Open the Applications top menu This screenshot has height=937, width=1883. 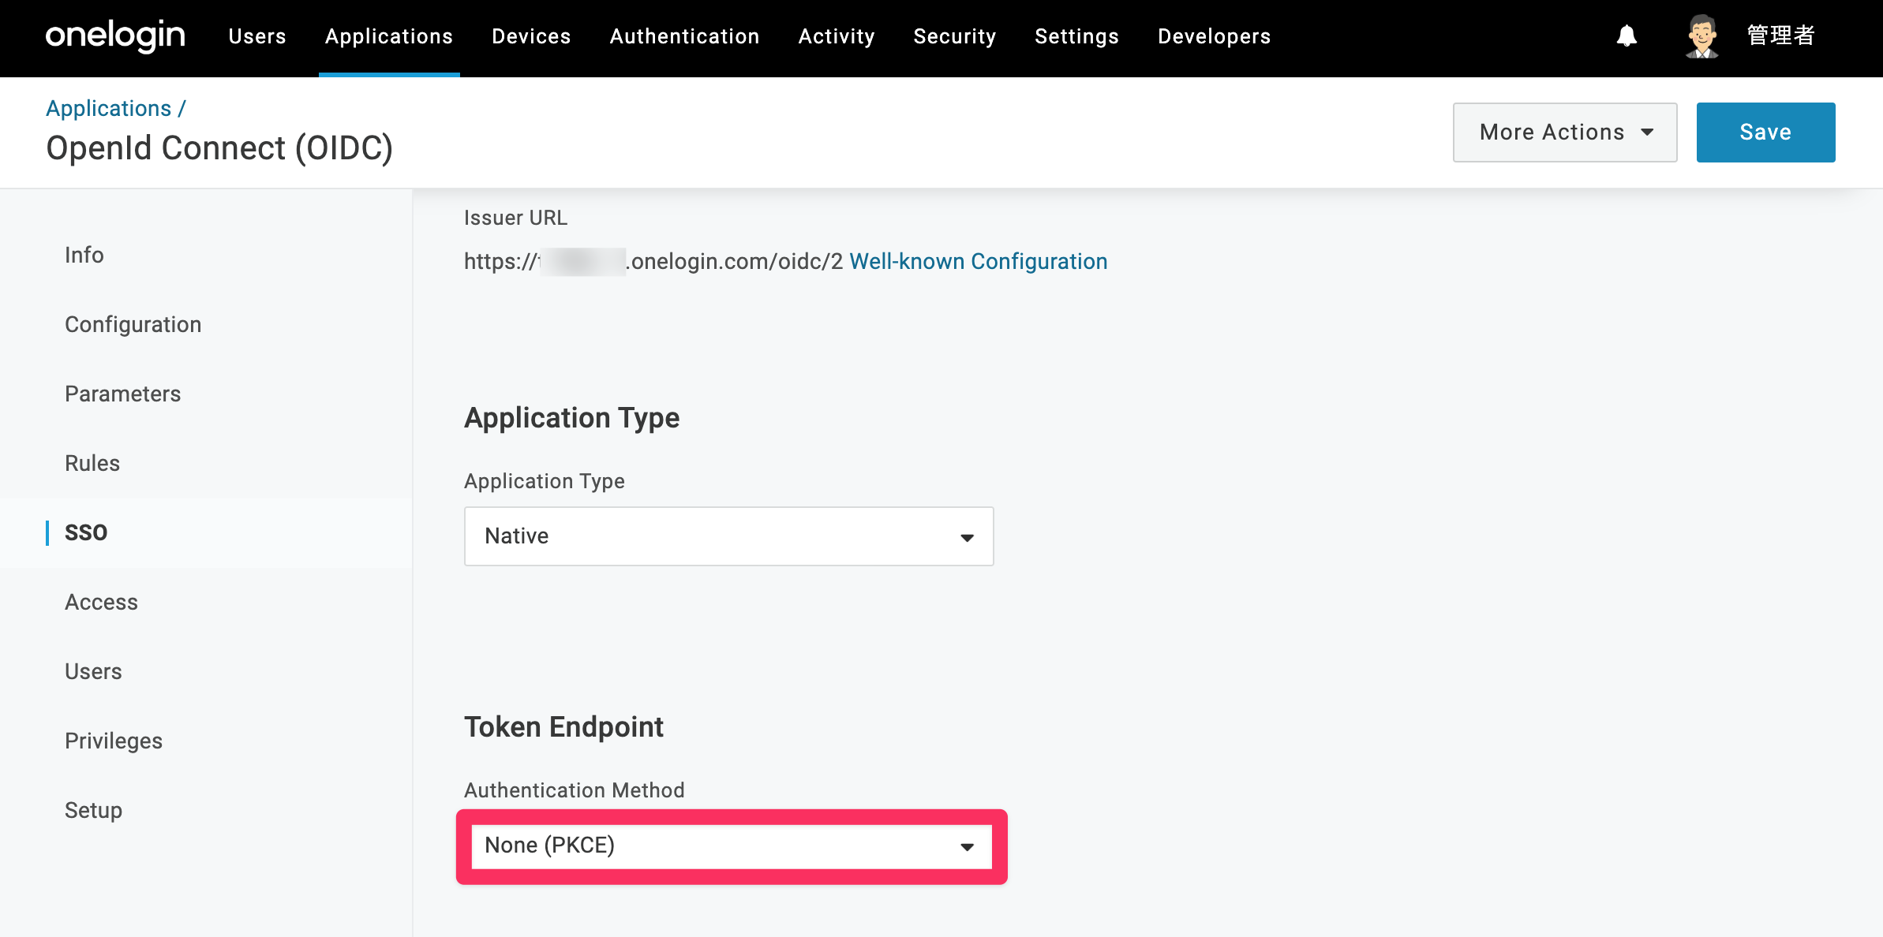coord(389,36)
